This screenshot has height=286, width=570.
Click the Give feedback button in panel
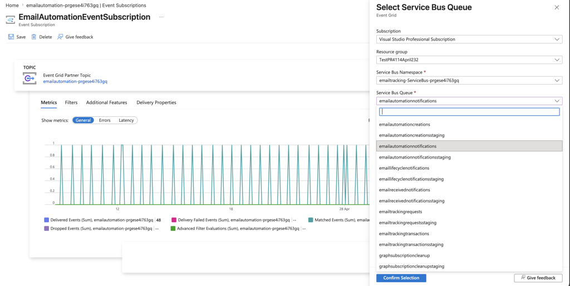click(538, 278)
